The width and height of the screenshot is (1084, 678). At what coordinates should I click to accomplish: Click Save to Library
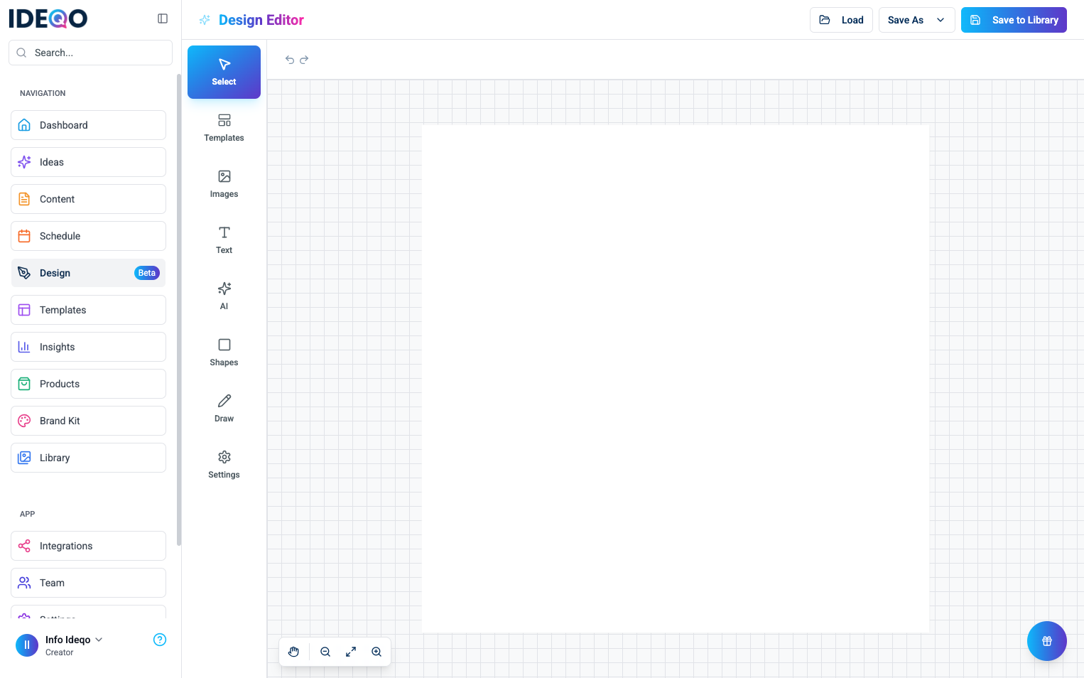[1014, 19]
